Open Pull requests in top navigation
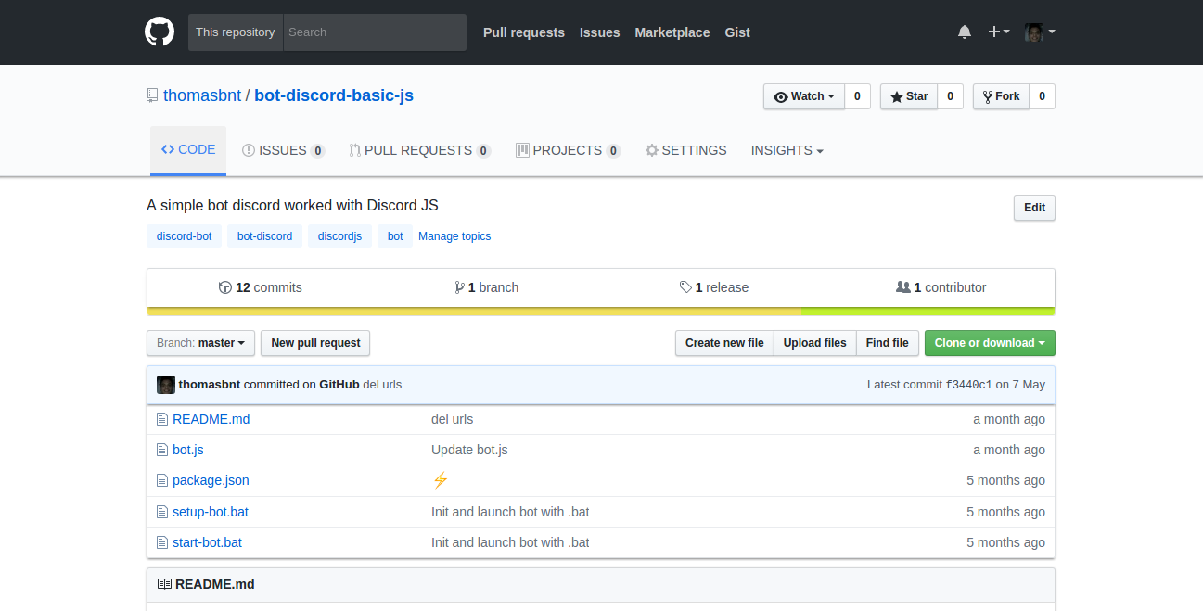The width and height of the screenshot is (1203, 611). 524,32
